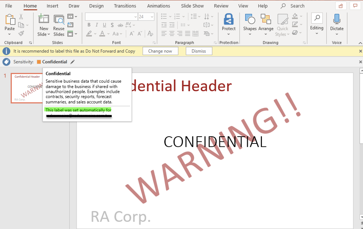Click the Copy icon
Screen dimensions: 363x229
(x=21, y=25)
